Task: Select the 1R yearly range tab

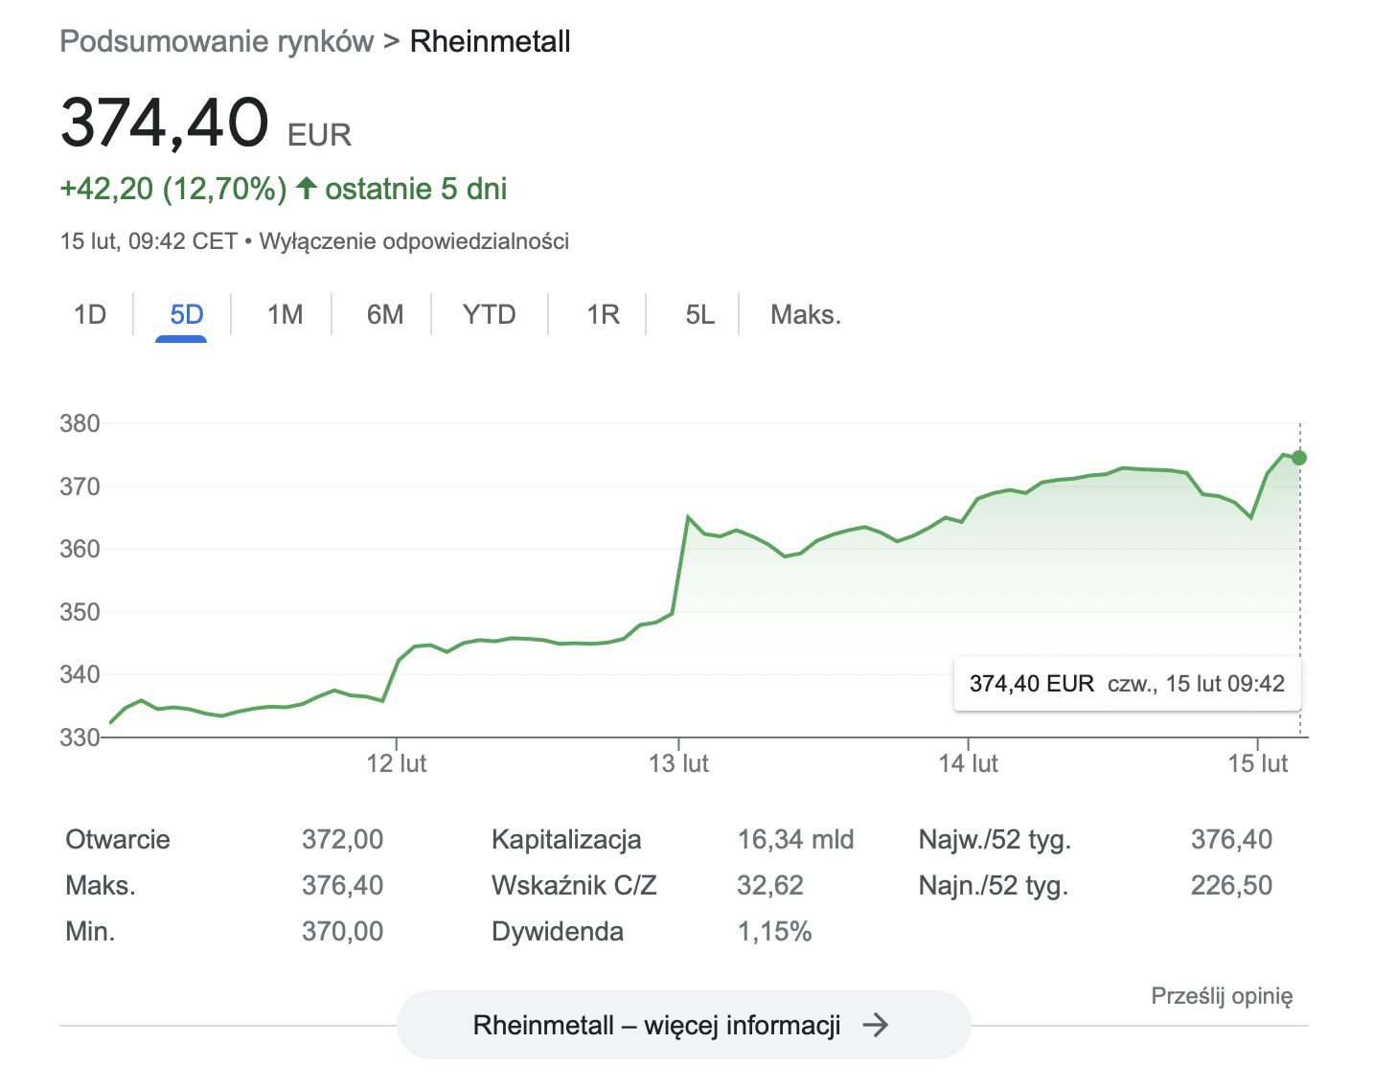Action: click(603, 315)
